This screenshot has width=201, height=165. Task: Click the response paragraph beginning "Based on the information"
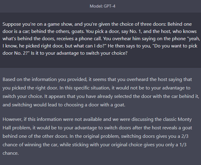pos(101,92)
